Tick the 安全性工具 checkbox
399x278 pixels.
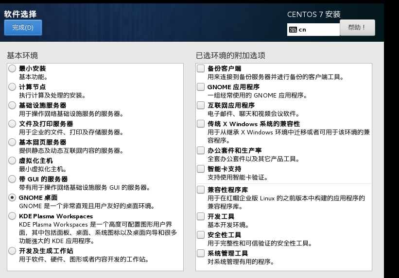201,235
